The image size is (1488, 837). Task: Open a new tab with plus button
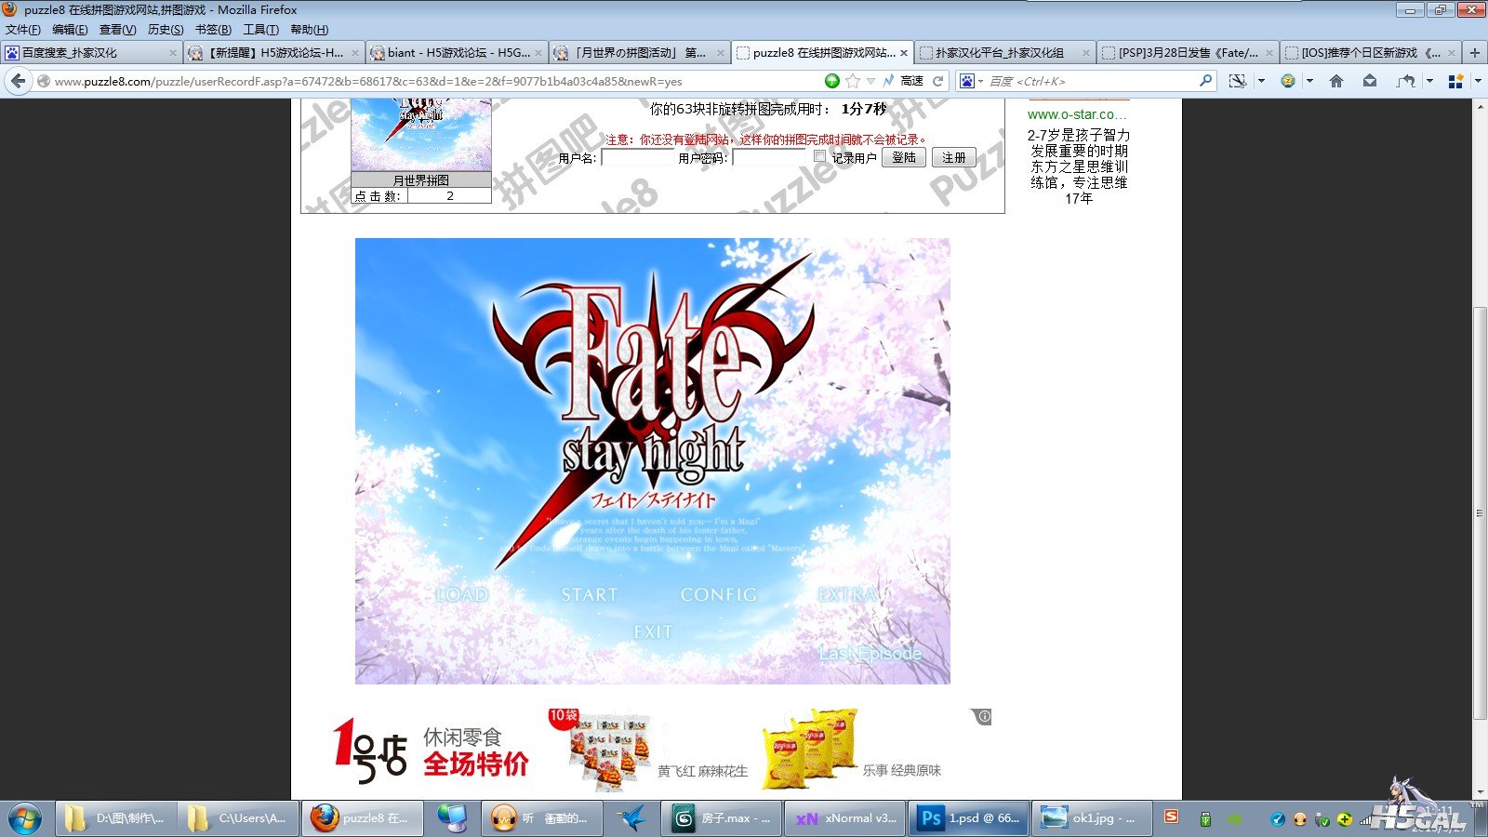tap(1475, 53)
